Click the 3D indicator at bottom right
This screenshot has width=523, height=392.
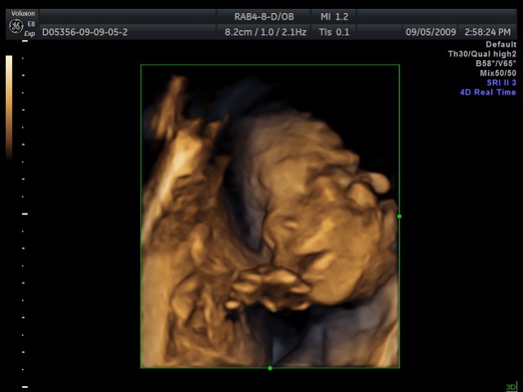click(511, 387)
